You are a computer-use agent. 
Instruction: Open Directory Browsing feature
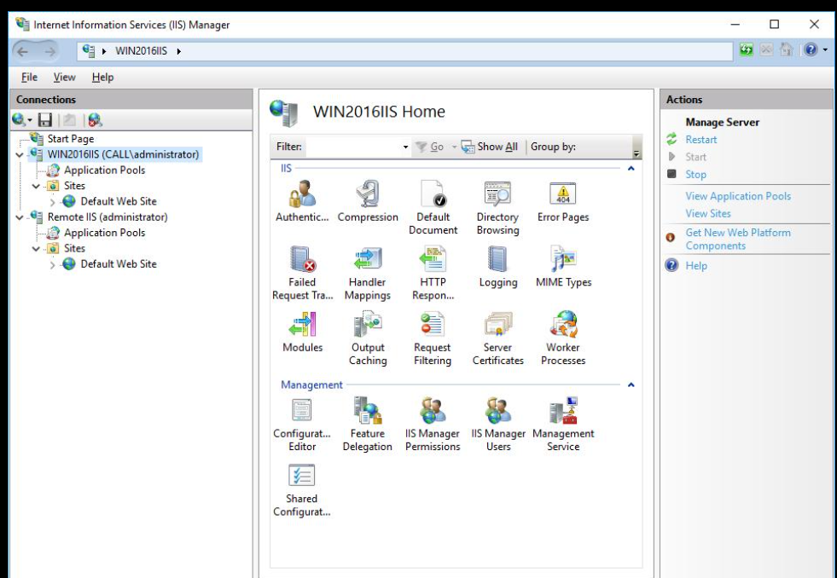click(497, 207)
